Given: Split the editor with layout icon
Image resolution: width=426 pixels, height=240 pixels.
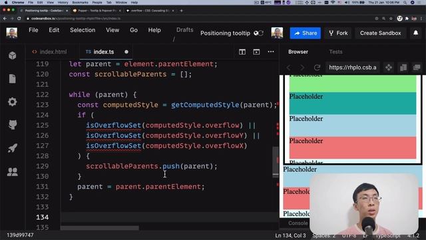Looking at the screenshot, I should [x=242, y=52].
